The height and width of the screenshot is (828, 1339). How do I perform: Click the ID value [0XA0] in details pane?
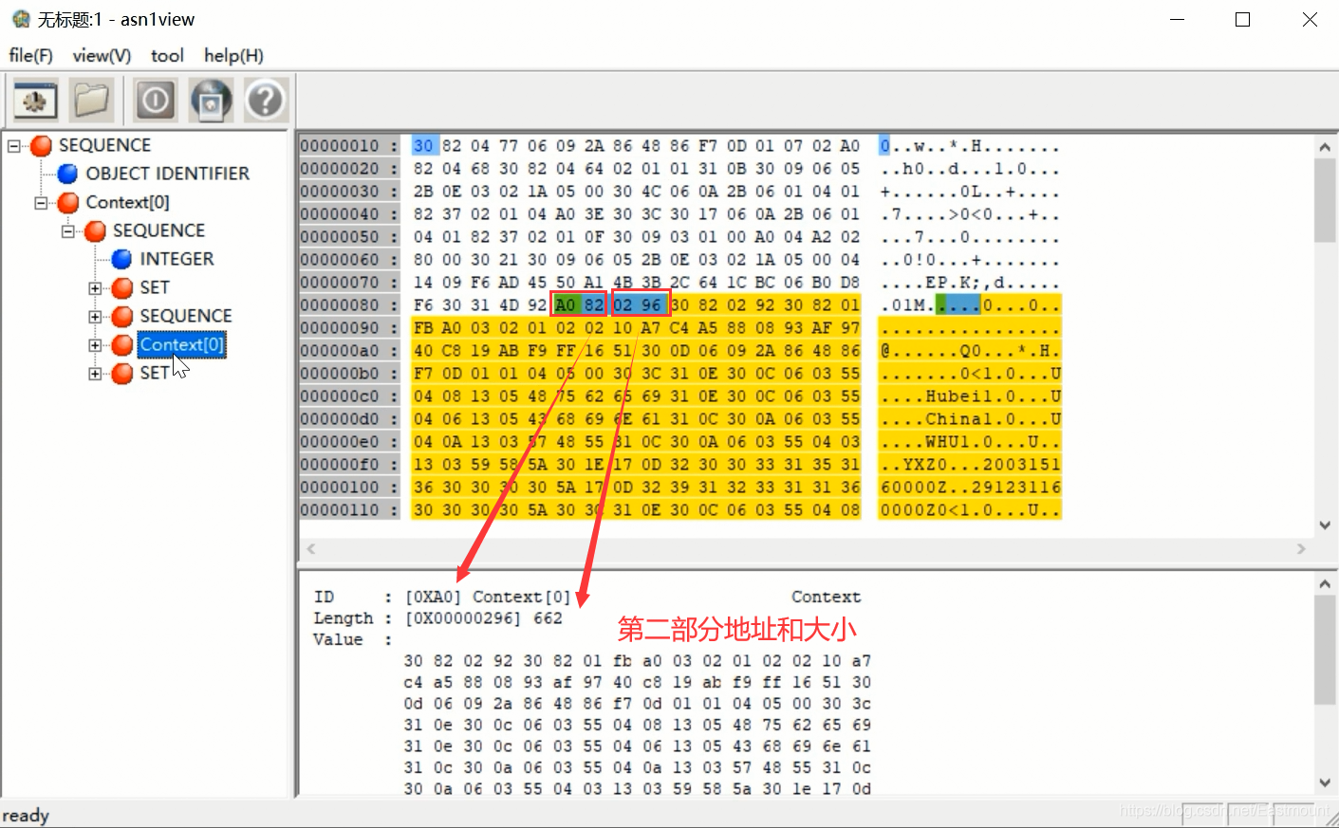tap(433, 597)
